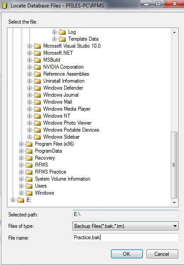
Task: Click the database icon in title bar
Action: pos(5,5)
